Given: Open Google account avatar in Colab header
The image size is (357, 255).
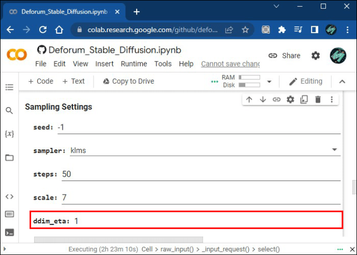Looking at the screenshot, I should (x=338, y=55).
